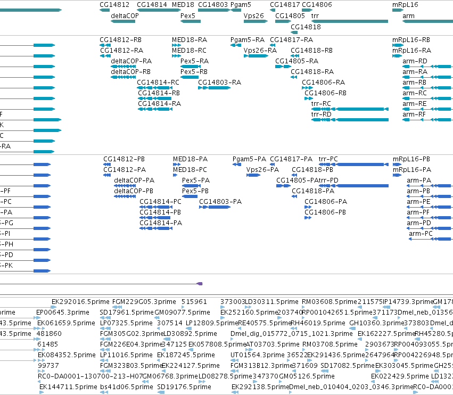Select transcript label 'deltaCOP-RB'
Viewport: 453px width, 395px height.
pyautogui.click(x=130, y=72)
